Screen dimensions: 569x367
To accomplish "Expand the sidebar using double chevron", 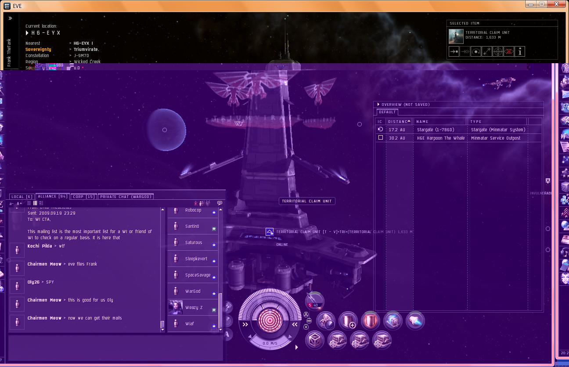I will click(10, 18).
